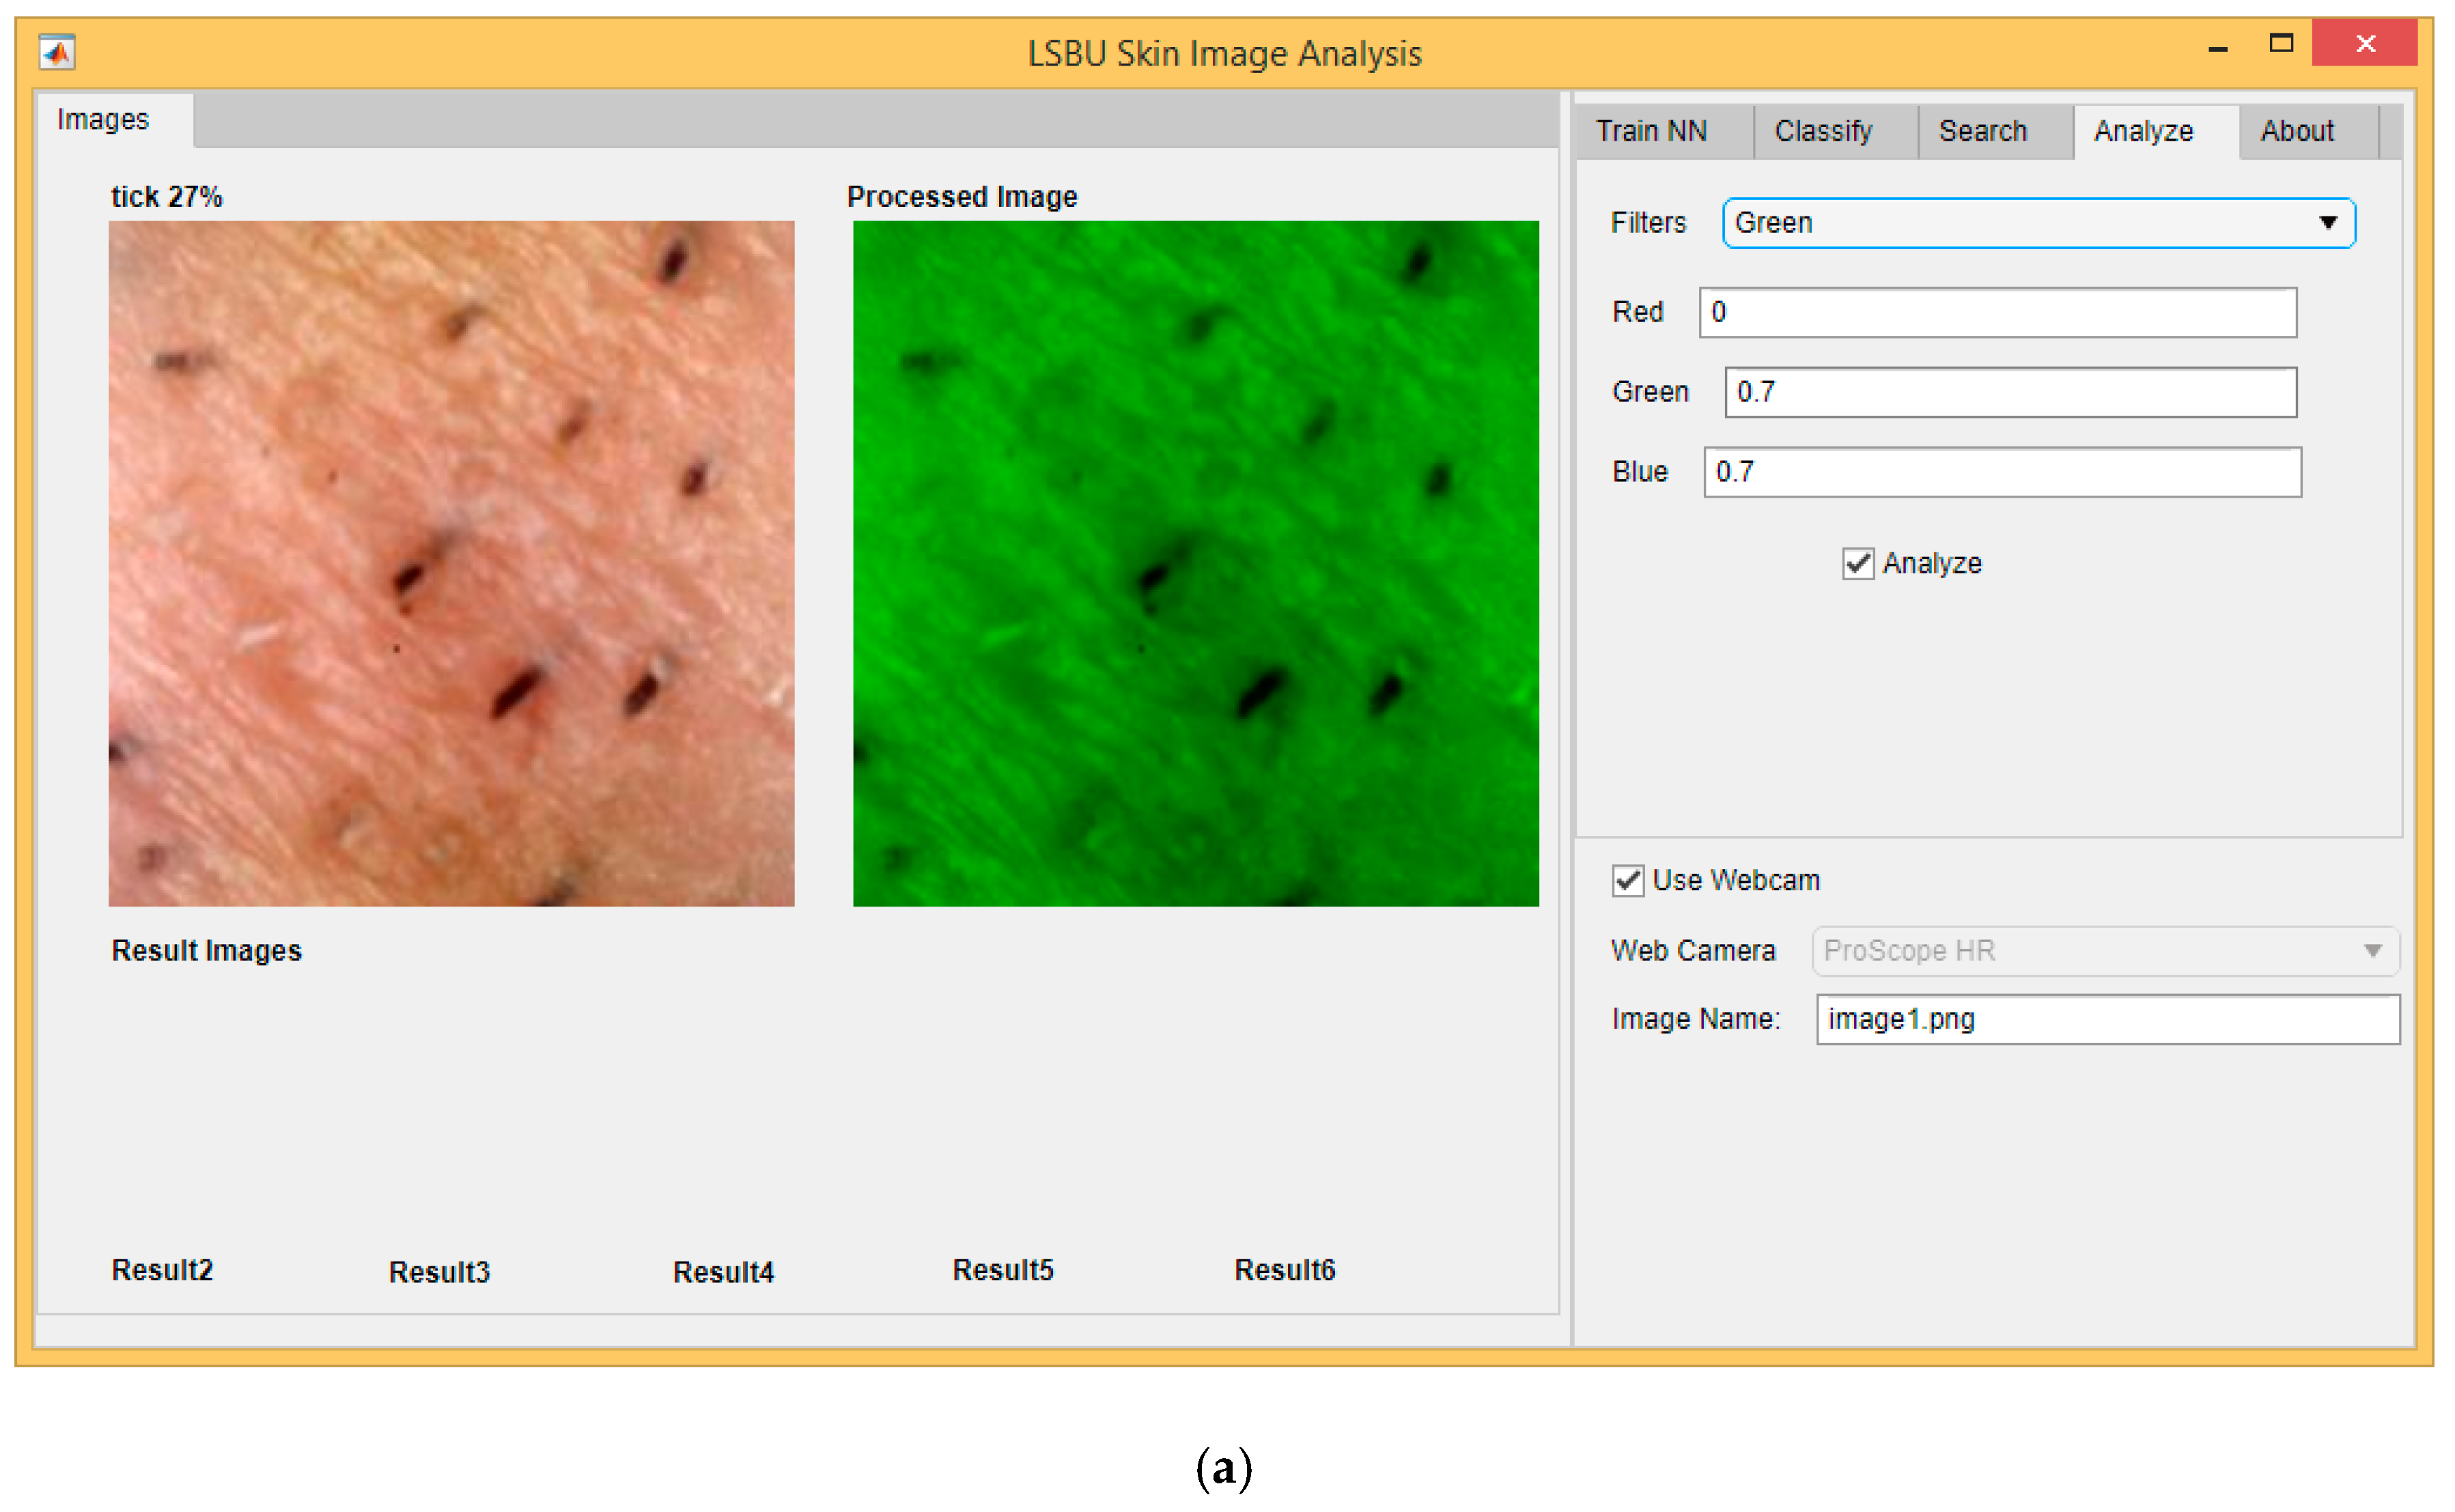2455x1512 pixels.
Task: Edit the Green filter value field
Action: pyautogui.click(x=2009, y=392)
